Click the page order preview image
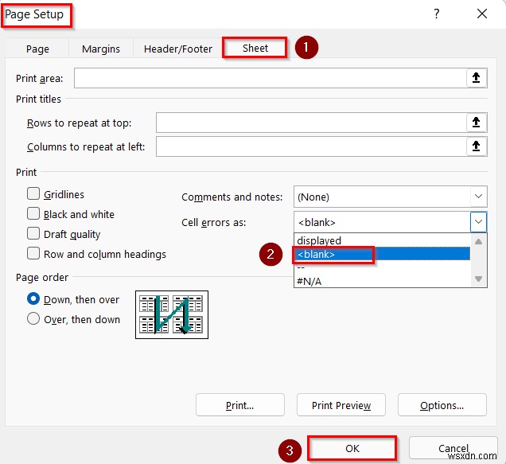 click(172, 314)
